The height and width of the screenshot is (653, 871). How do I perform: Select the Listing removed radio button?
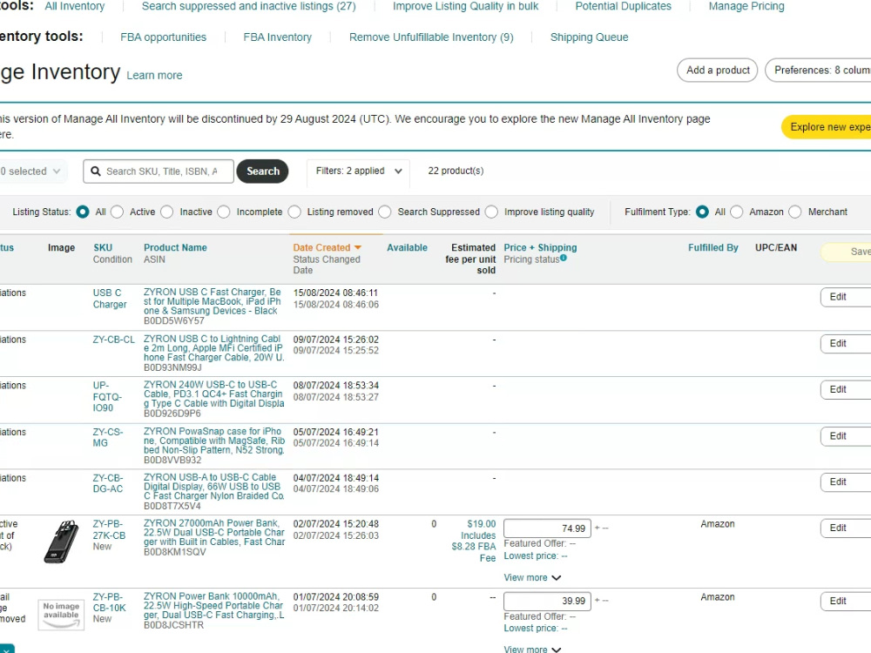(x=295, y=212)
